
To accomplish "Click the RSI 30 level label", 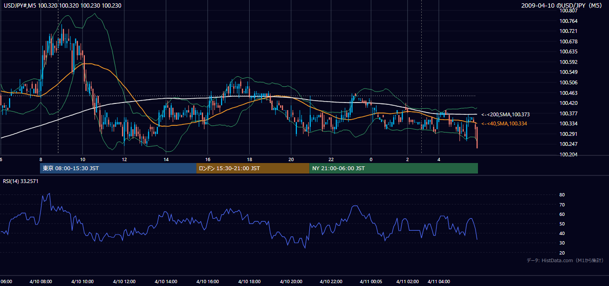I will [562, 243].
